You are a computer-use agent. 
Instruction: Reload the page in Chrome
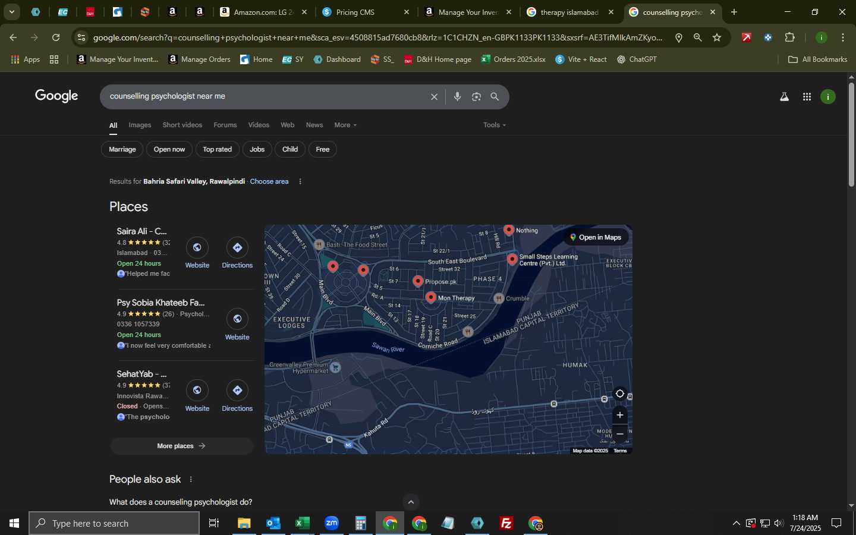point(56,37)
